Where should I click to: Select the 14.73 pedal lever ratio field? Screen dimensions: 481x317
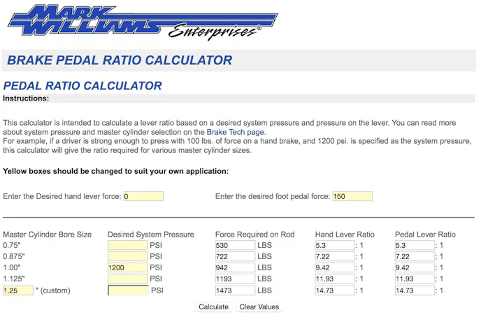click(x=415, y=290)
